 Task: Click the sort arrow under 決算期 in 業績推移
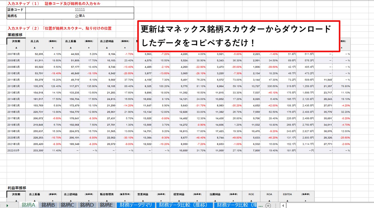tap(16, 48)
